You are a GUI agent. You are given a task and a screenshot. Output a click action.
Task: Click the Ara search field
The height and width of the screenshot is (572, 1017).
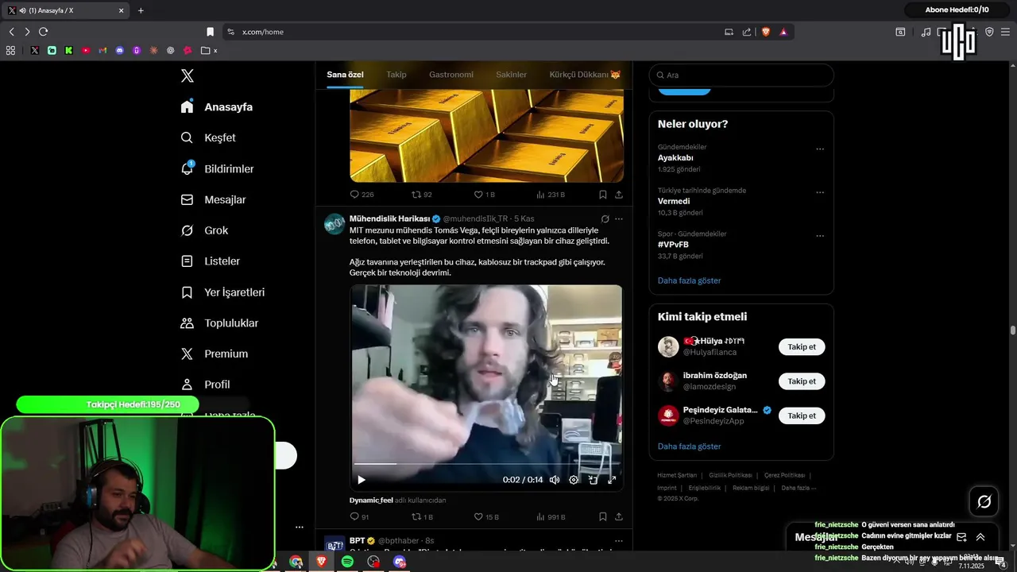[741, 75]
